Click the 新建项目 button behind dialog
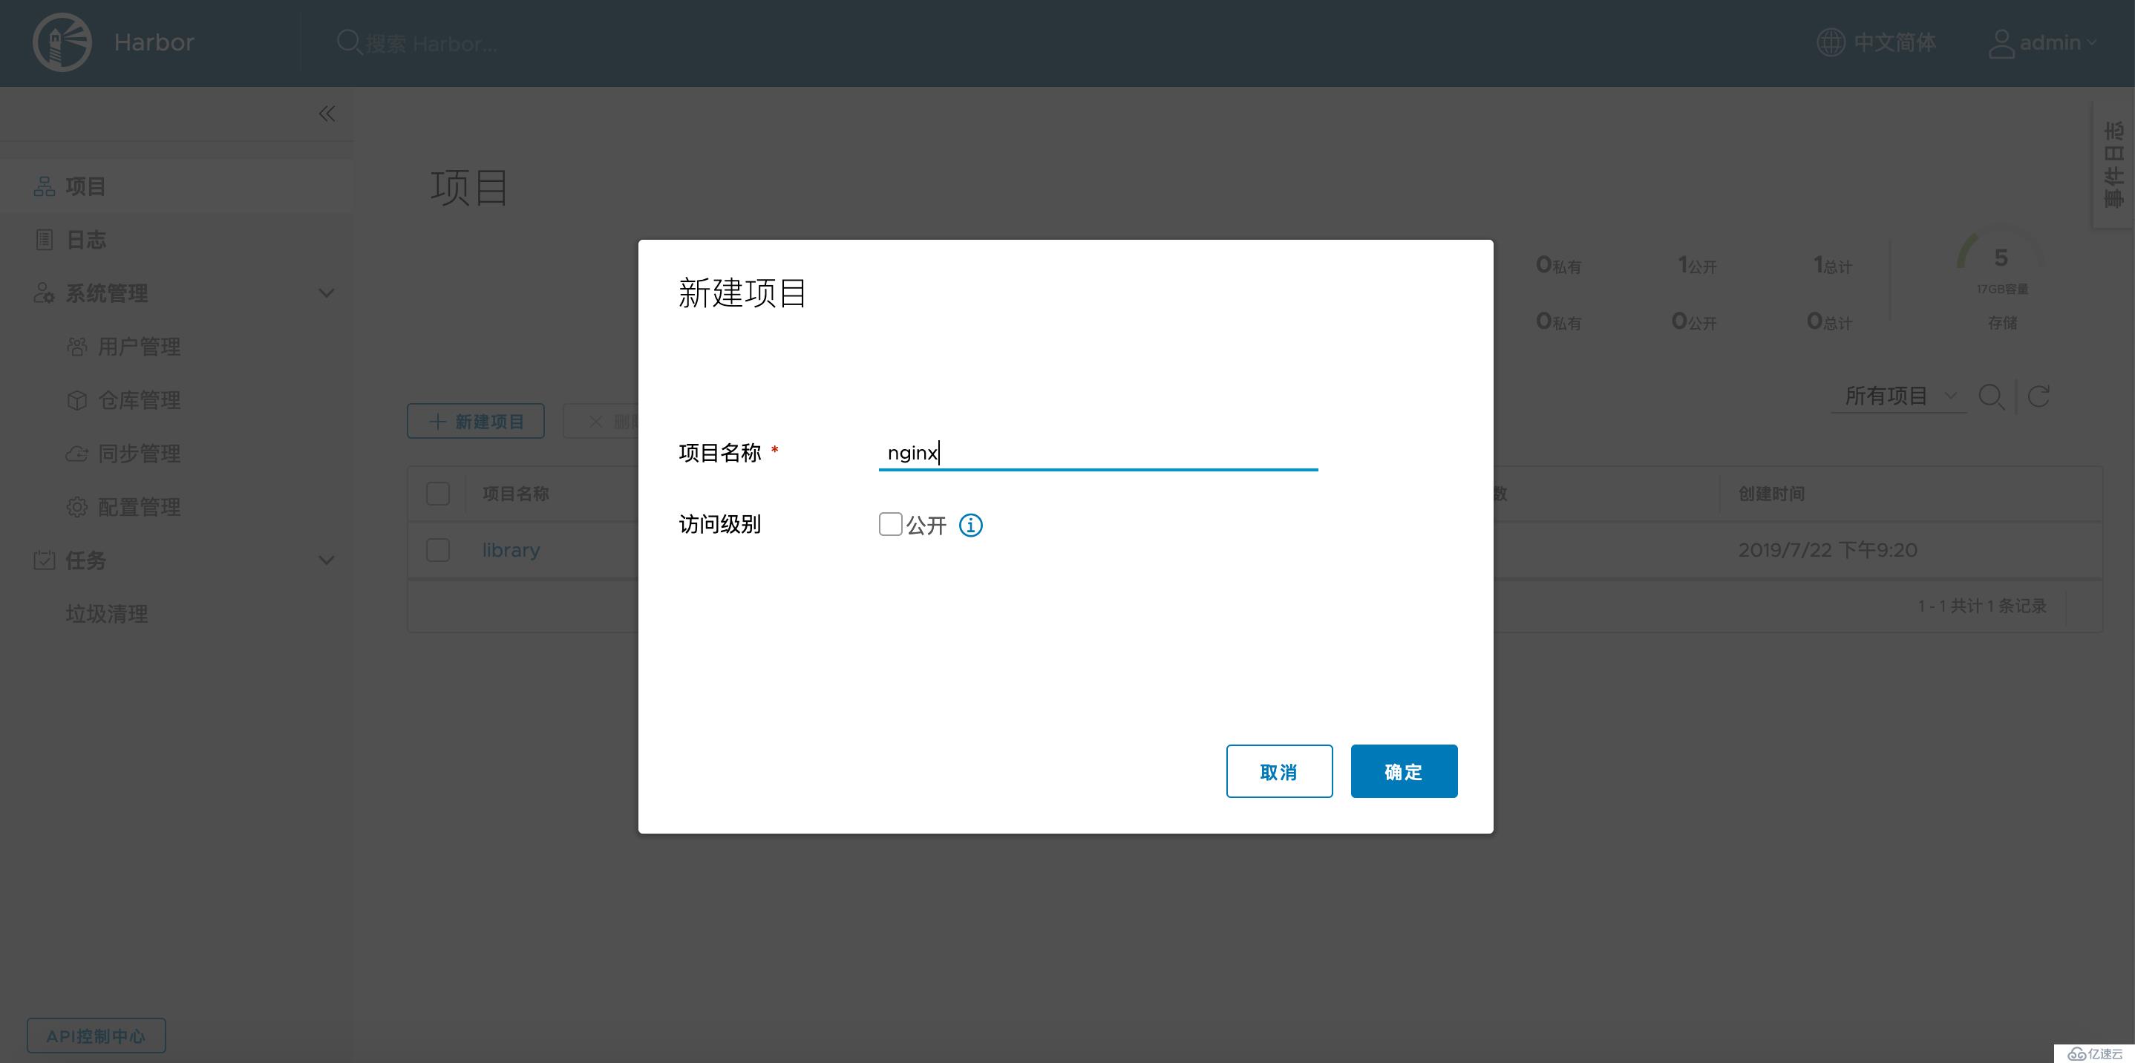This screenshot has width=2135, height=1063. pos(476,421)
